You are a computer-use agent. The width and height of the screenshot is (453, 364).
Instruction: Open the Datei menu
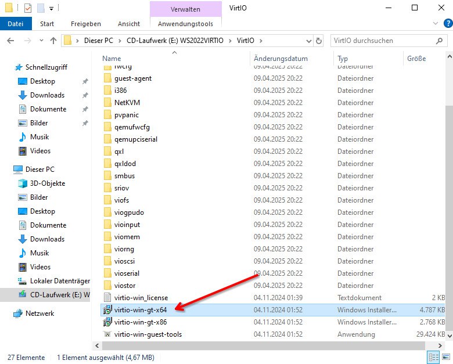16,24
